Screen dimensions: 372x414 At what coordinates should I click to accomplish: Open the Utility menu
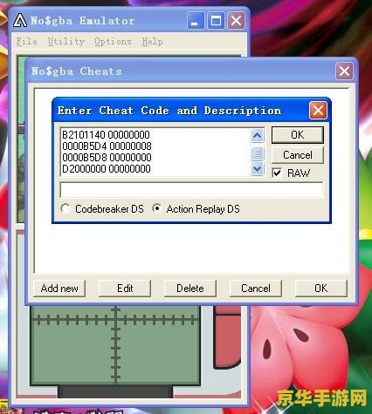[x=65, y=42]
